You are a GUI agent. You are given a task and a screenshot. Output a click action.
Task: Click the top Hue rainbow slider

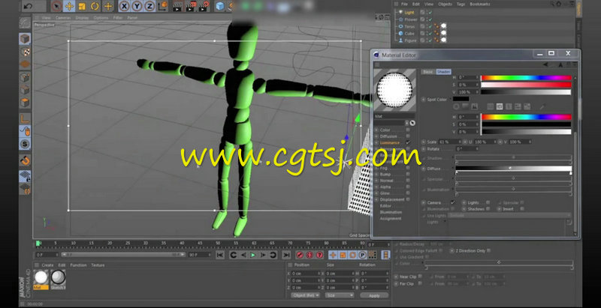click(x=526, y=78)
